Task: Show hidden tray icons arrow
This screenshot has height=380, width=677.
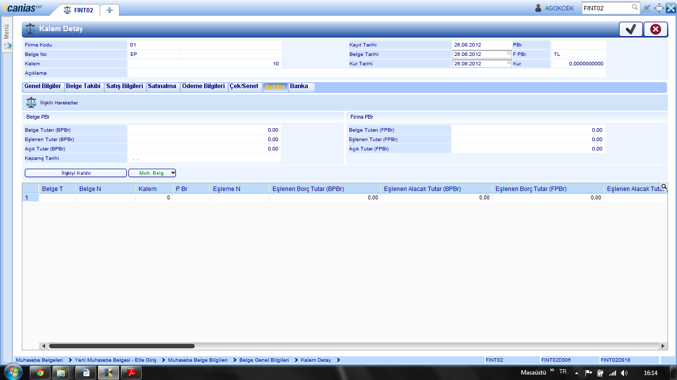Action: [576, 373]
